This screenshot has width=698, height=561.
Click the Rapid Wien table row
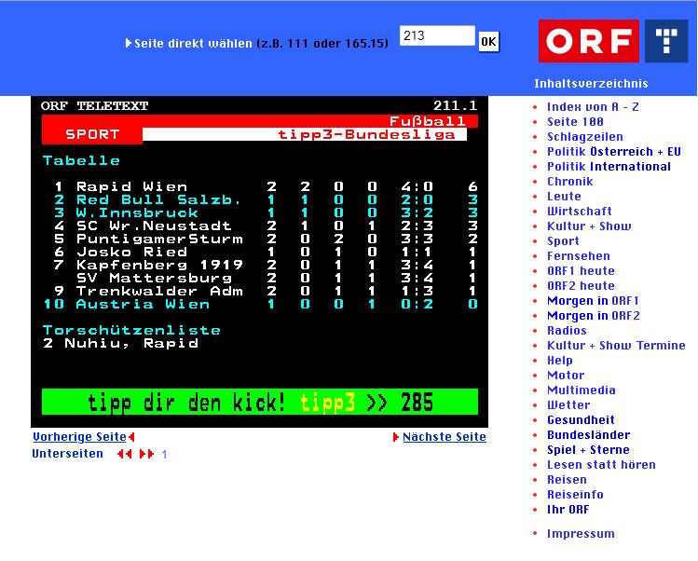click(x=260, y=186)
